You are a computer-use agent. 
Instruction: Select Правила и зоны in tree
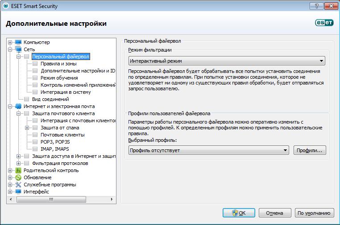pos(58,64)
